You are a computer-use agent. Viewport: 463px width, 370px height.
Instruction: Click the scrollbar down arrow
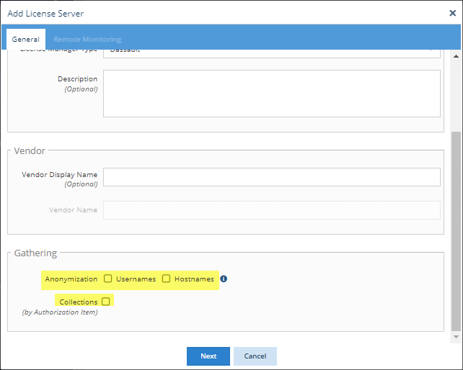[457, 337]
